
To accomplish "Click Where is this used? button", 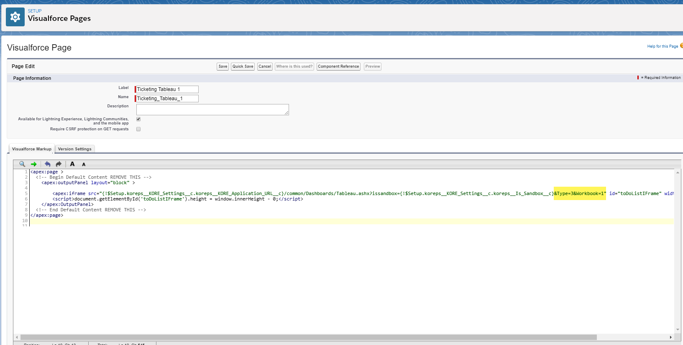I will pyautogui.click(x=294, y=66).
